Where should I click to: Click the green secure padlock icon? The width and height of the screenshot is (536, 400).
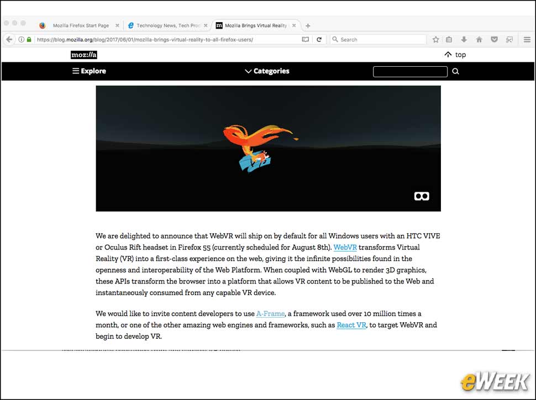[29, 40]
